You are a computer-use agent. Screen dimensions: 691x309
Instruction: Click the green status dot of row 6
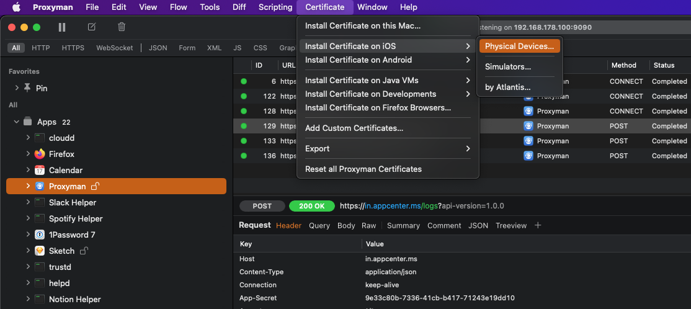pyautogui.click(x=244, y=81)
